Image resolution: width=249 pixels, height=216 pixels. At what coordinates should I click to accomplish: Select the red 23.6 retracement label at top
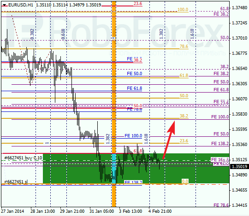click(x=138, y=4)
